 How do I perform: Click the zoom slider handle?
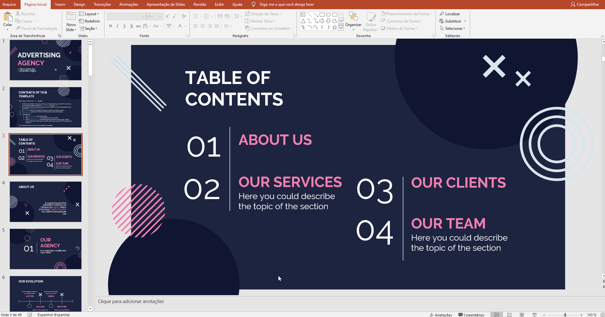[565, 315]
